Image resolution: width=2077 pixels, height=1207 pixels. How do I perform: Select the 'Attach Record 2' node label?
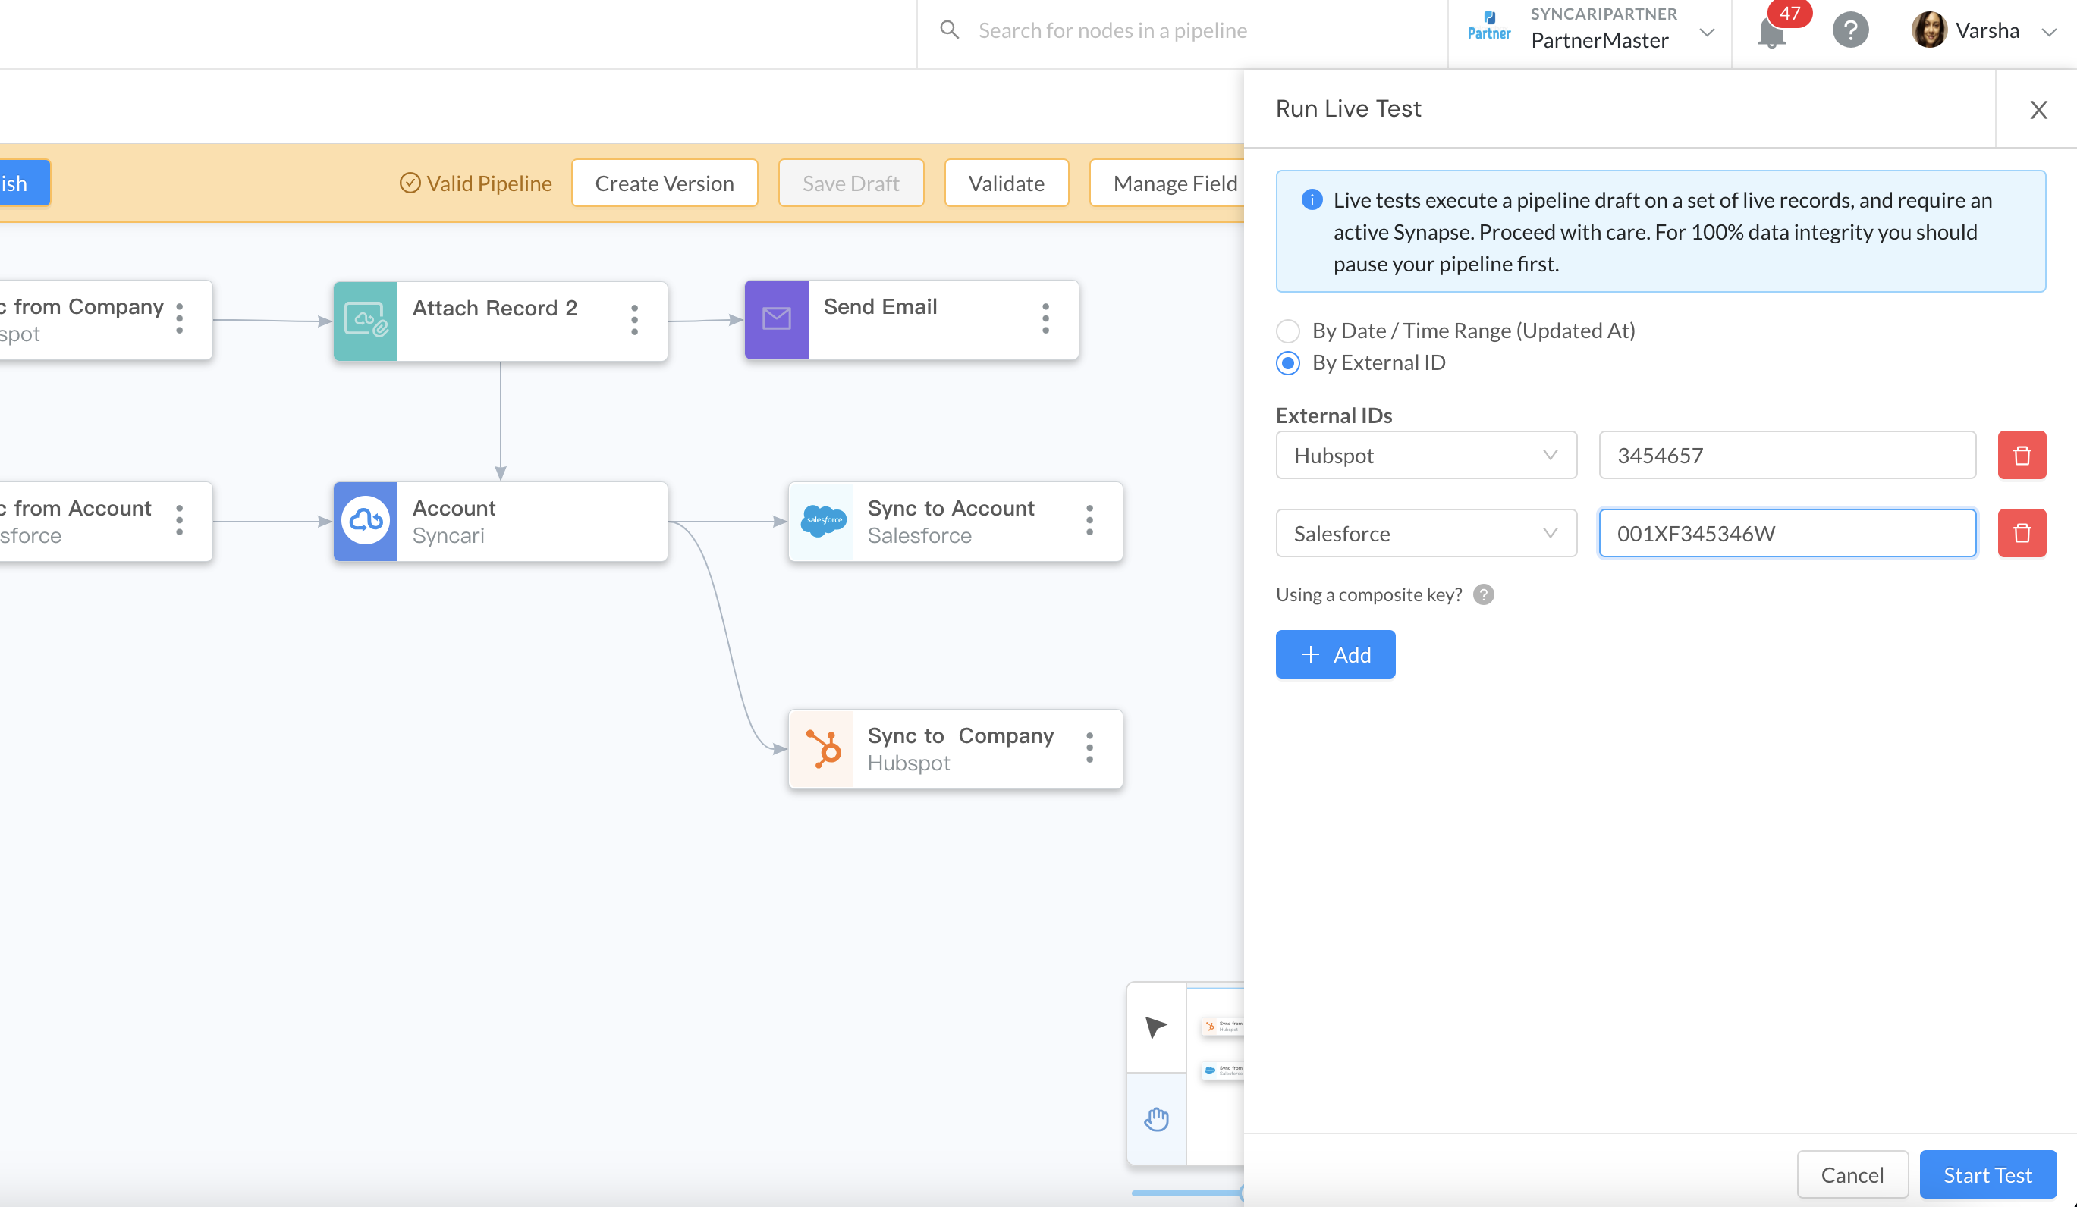495,308
